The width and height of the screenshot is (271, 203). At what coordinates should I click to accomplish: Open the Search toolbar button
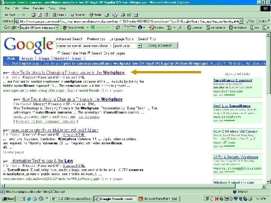point(59,15)
